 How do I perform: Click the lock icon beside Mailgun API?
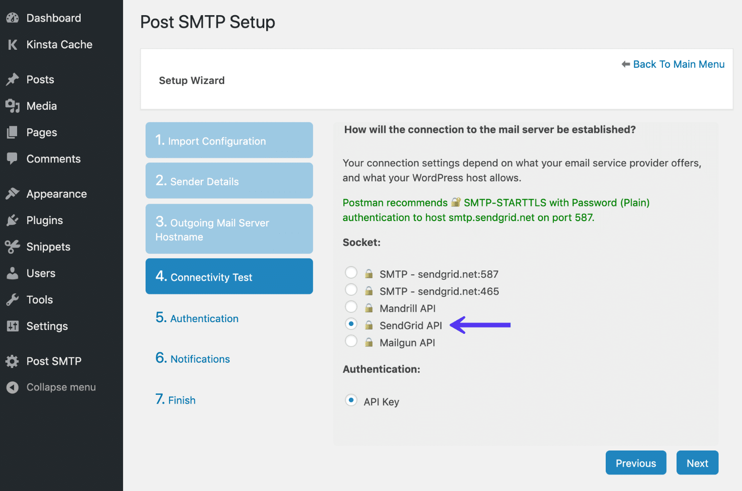(x=369, y=343)
